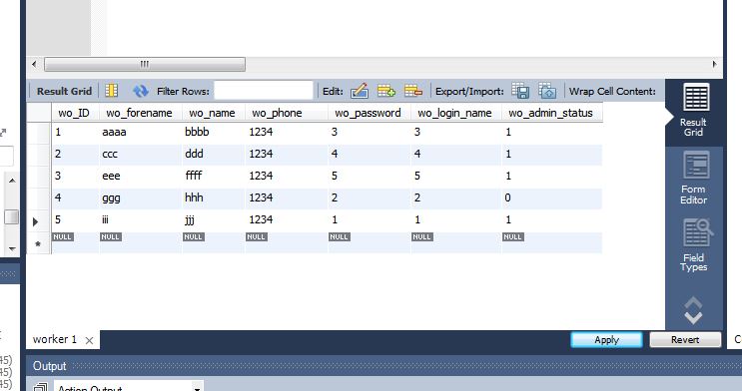Select the cell containing ddd
The image size is (742, 391).
click(x=213, y=154)
